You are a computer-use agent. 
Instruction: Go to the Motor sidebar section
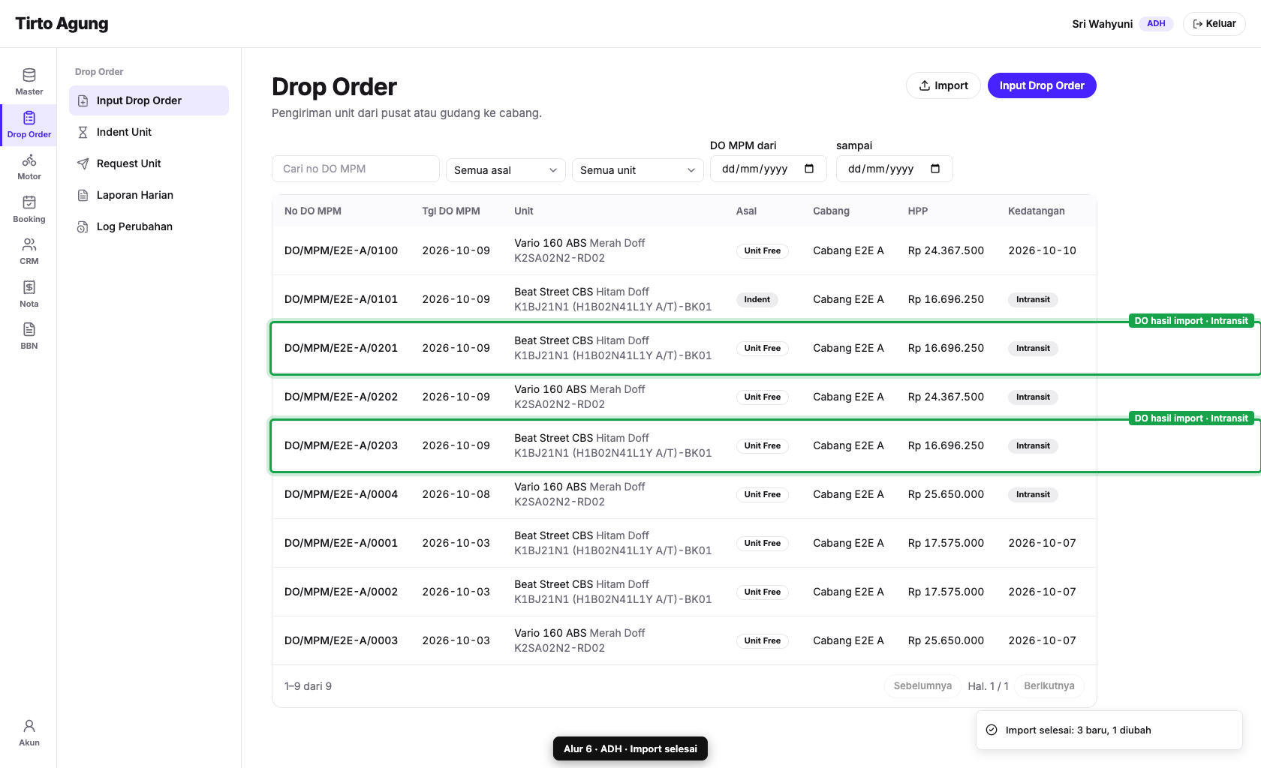click(29, 166)
